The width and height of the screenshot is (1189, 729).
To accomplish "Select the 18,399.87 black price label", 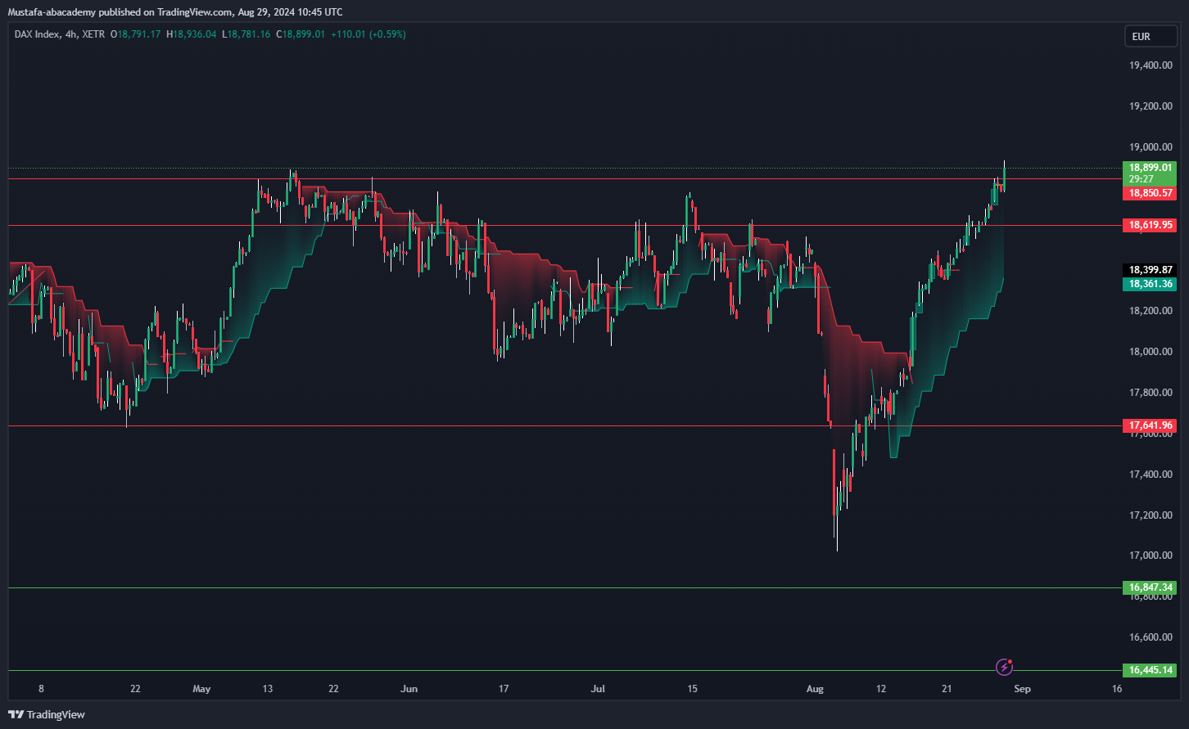I will click(1151, 269).
